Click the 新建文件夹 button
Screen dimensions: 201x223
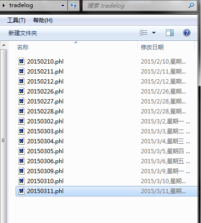point(23,33)
